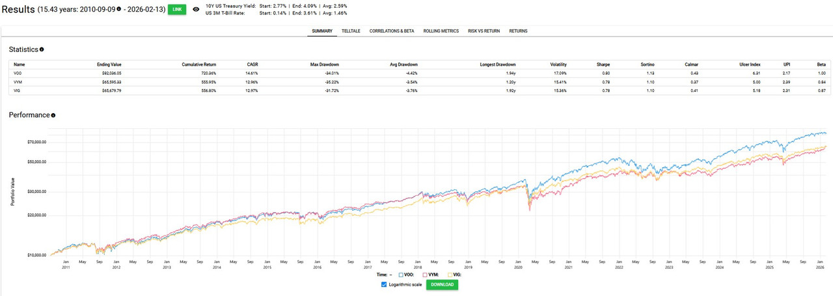Click the Longest Drawdown column header
833x296 pixels.
point(497,64)
